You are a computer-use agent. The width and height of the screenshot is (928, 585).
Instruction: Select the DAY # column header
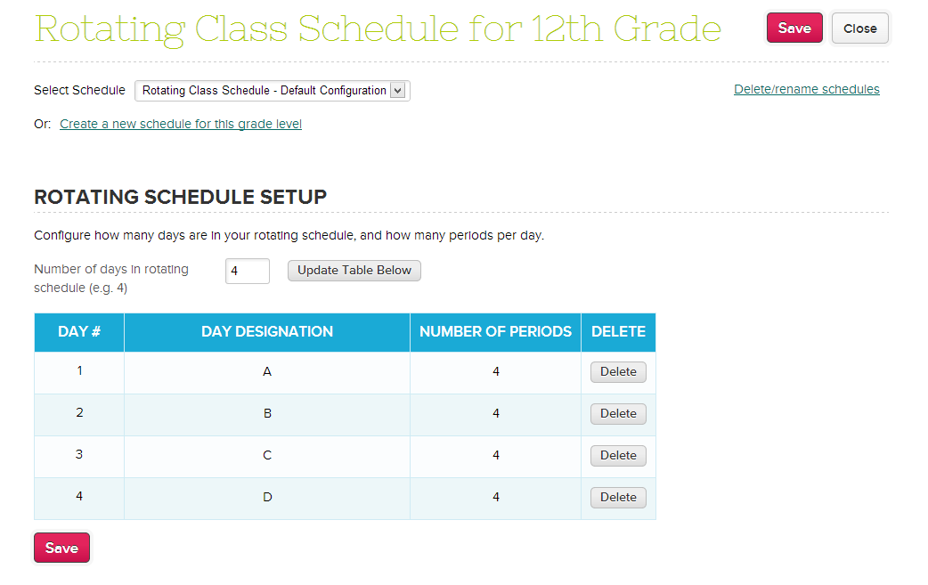[78, 331]
